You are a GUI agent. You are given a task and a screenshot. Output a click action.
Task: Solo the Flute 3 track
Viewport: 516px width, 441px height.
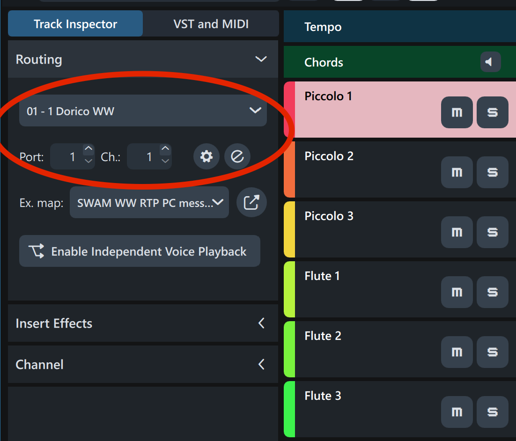(492, 412)
